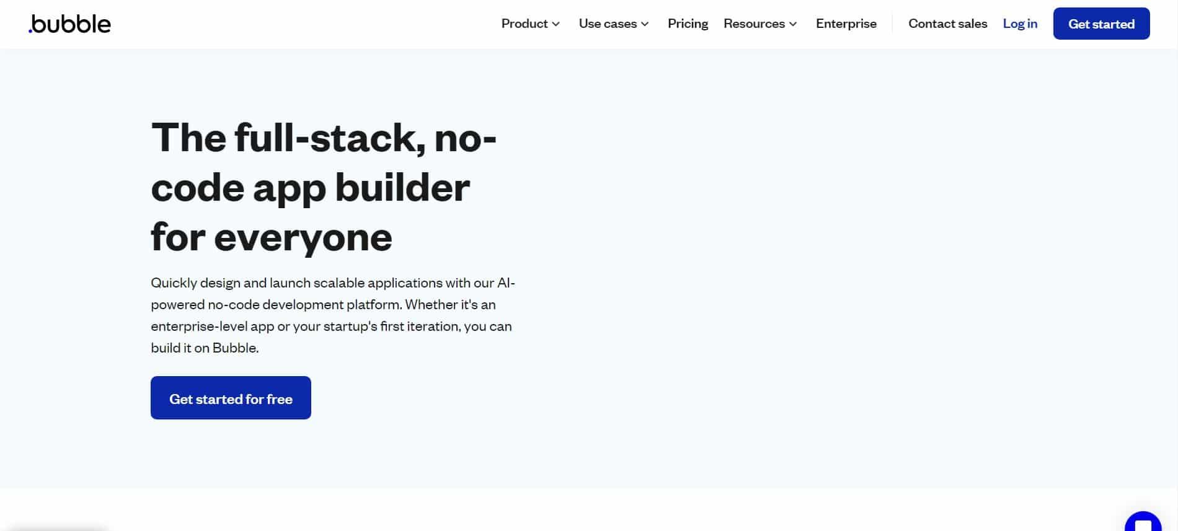Viewport: 1178px width, 531px height.
Task: Click the Get started header button
Action: (x=1101, y=24)
